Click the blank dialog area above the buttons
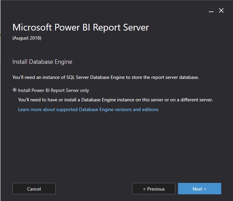The height and width of the screenshot is (201, 233). (116, 148)
